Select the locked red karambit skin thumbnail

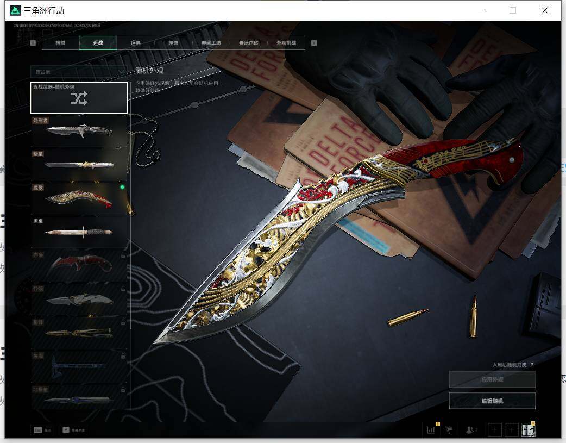tap(79, 266)
